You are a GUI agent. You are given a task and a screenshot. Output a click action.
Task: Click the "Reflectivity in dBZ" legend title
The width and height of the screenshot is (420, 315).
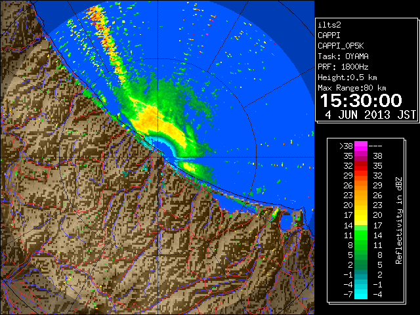click(398, 220)
